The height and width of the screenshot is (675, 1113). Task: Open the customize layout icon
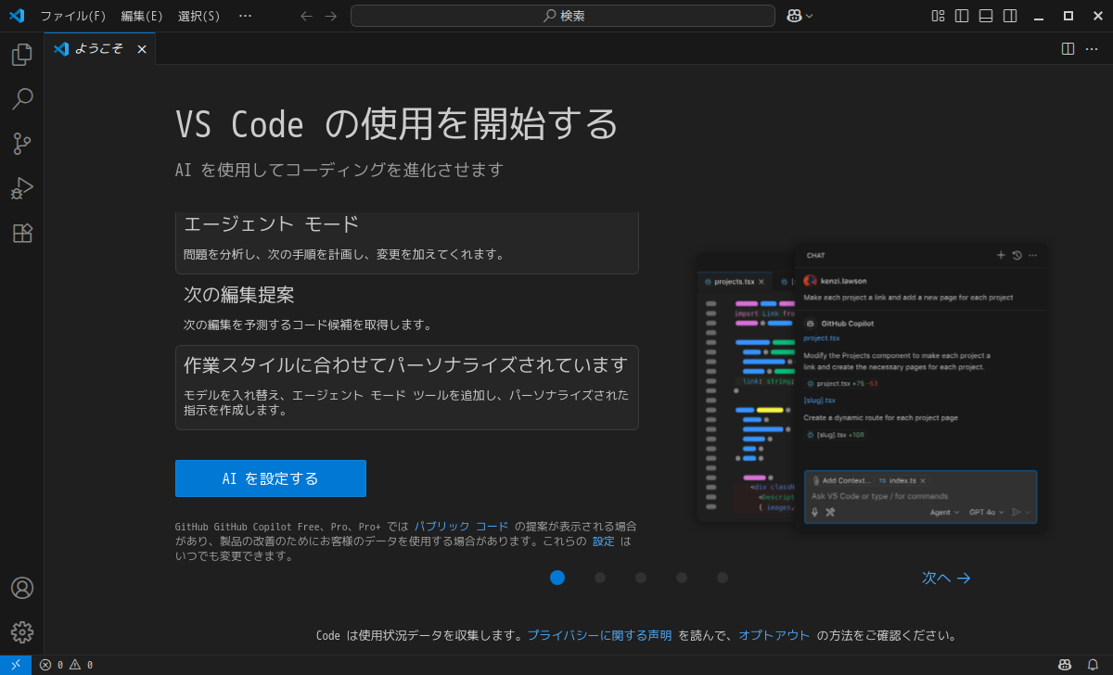click(938, 16)
